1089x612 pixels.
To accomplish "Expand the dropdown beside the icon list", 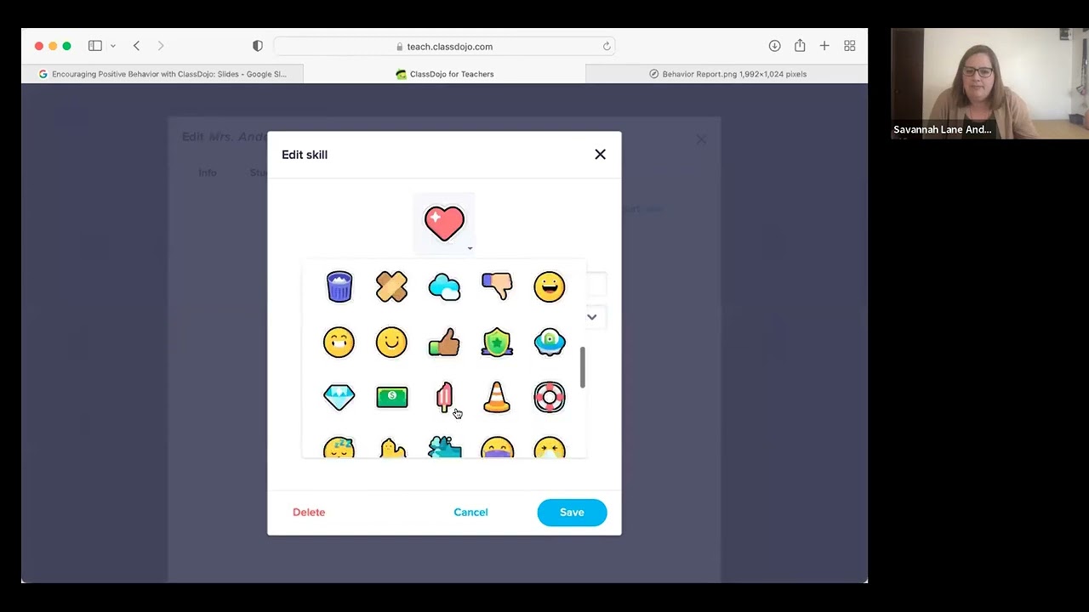I will click(x=591, y=317).
